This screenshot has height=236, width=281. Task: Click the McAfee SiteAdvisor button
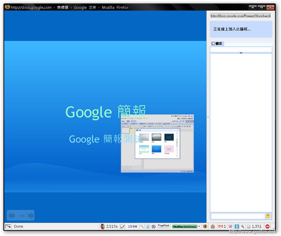185,227
